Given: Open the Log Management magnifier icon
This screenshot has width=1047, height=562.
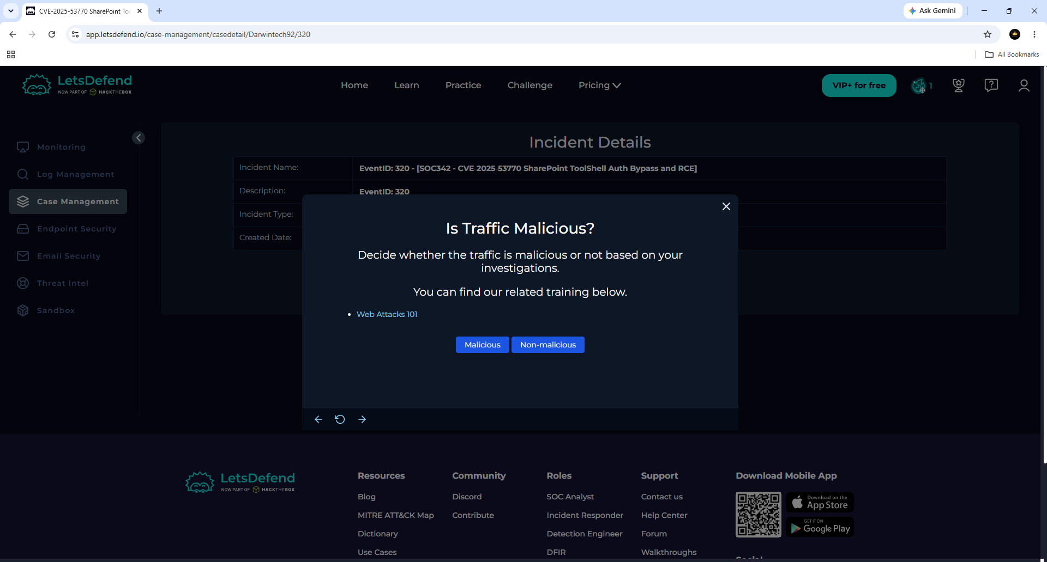Looking at the screenshot, I should [23, 174].
